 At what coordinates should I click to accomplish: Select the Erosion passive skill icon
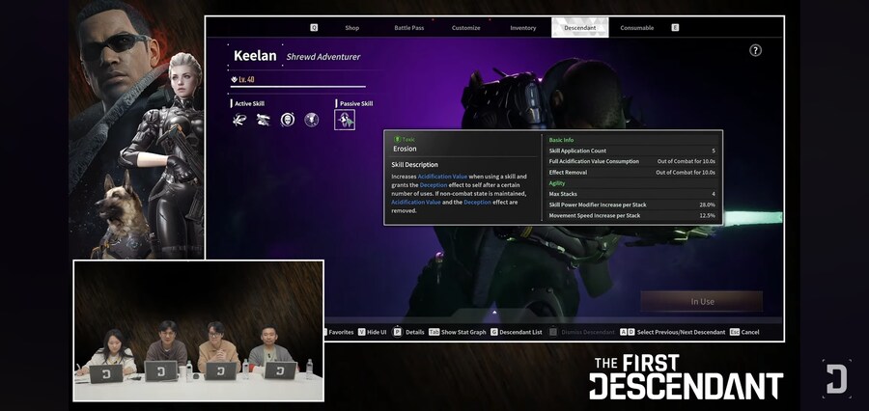[345, 120]
